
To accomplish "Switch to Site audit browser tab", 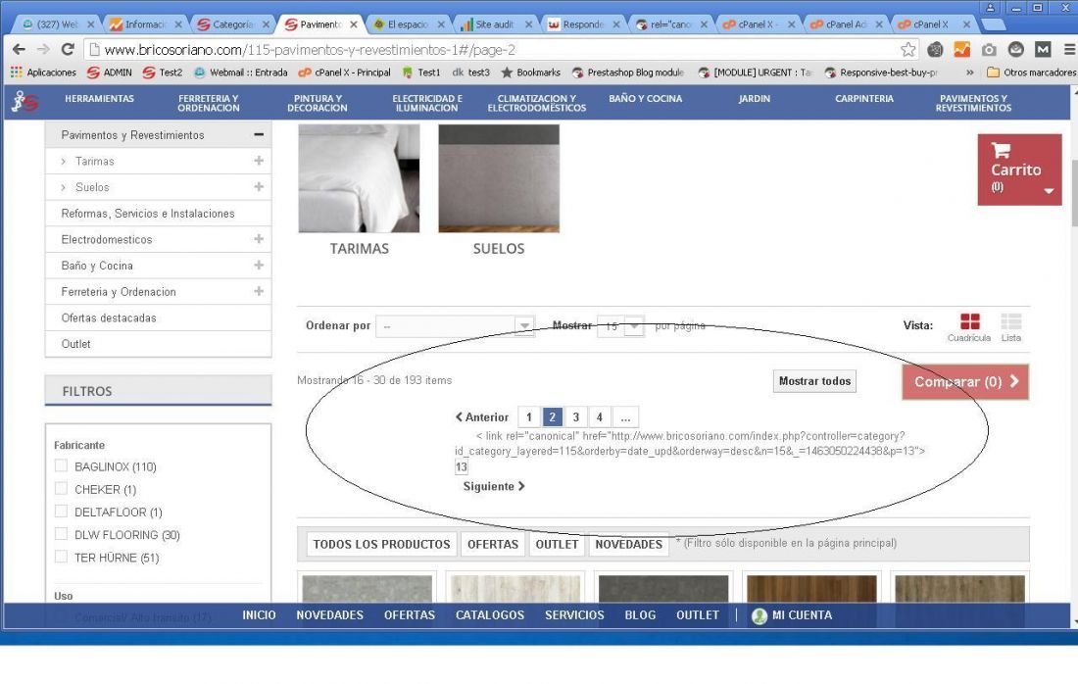I will coord(494,24).
